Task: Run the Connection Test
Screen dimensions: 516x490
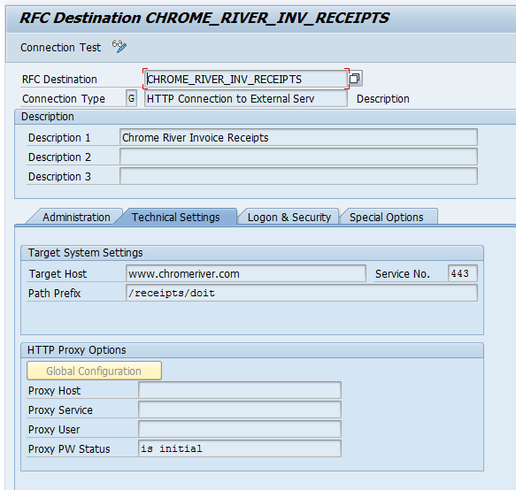Action: 60,48
